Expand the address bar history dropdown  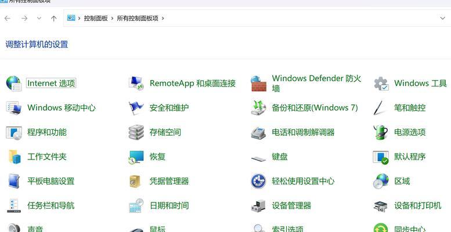tap(443, 18)
